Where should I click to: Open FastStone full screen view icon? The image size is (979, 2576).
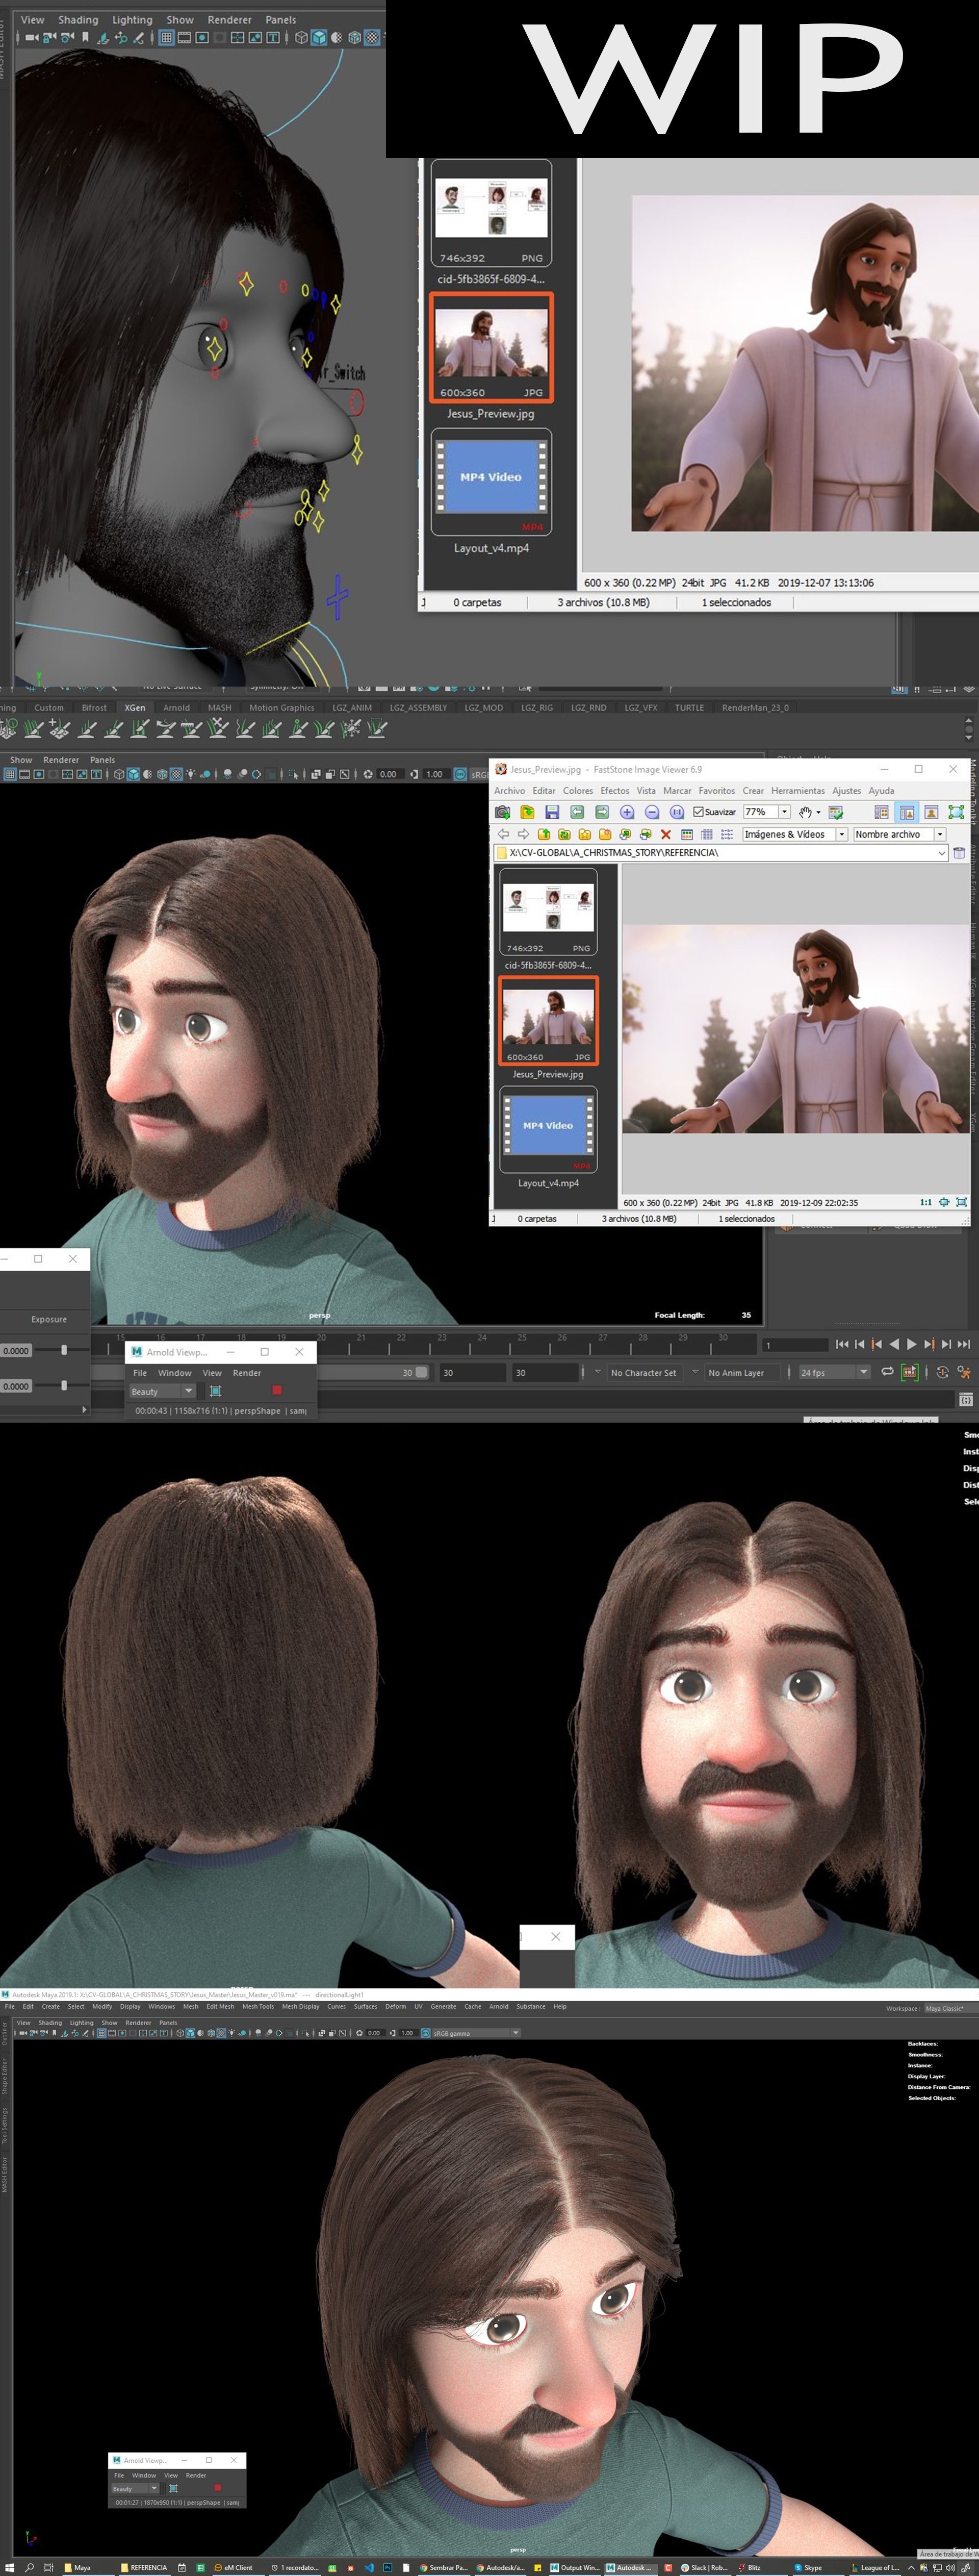956,812
